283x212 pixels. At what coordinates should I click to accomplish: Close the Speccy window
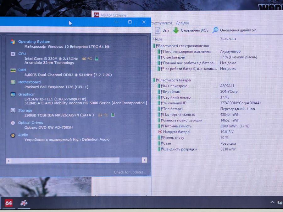(x=144, y=22)
